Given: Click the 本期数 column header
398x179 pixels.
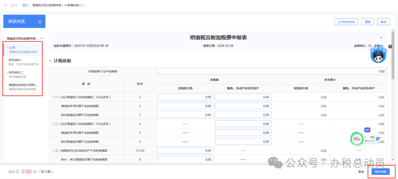Looking at the screenshot, I should (214, 80).
